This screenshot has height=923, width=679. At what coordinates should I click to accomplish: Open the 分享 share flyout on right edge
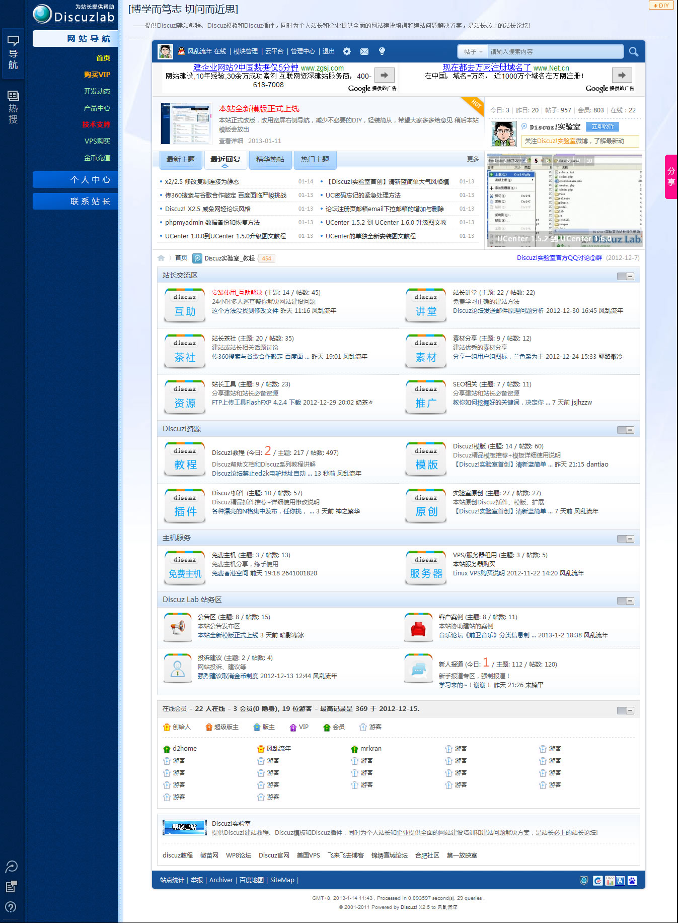[x=671, y=177]
